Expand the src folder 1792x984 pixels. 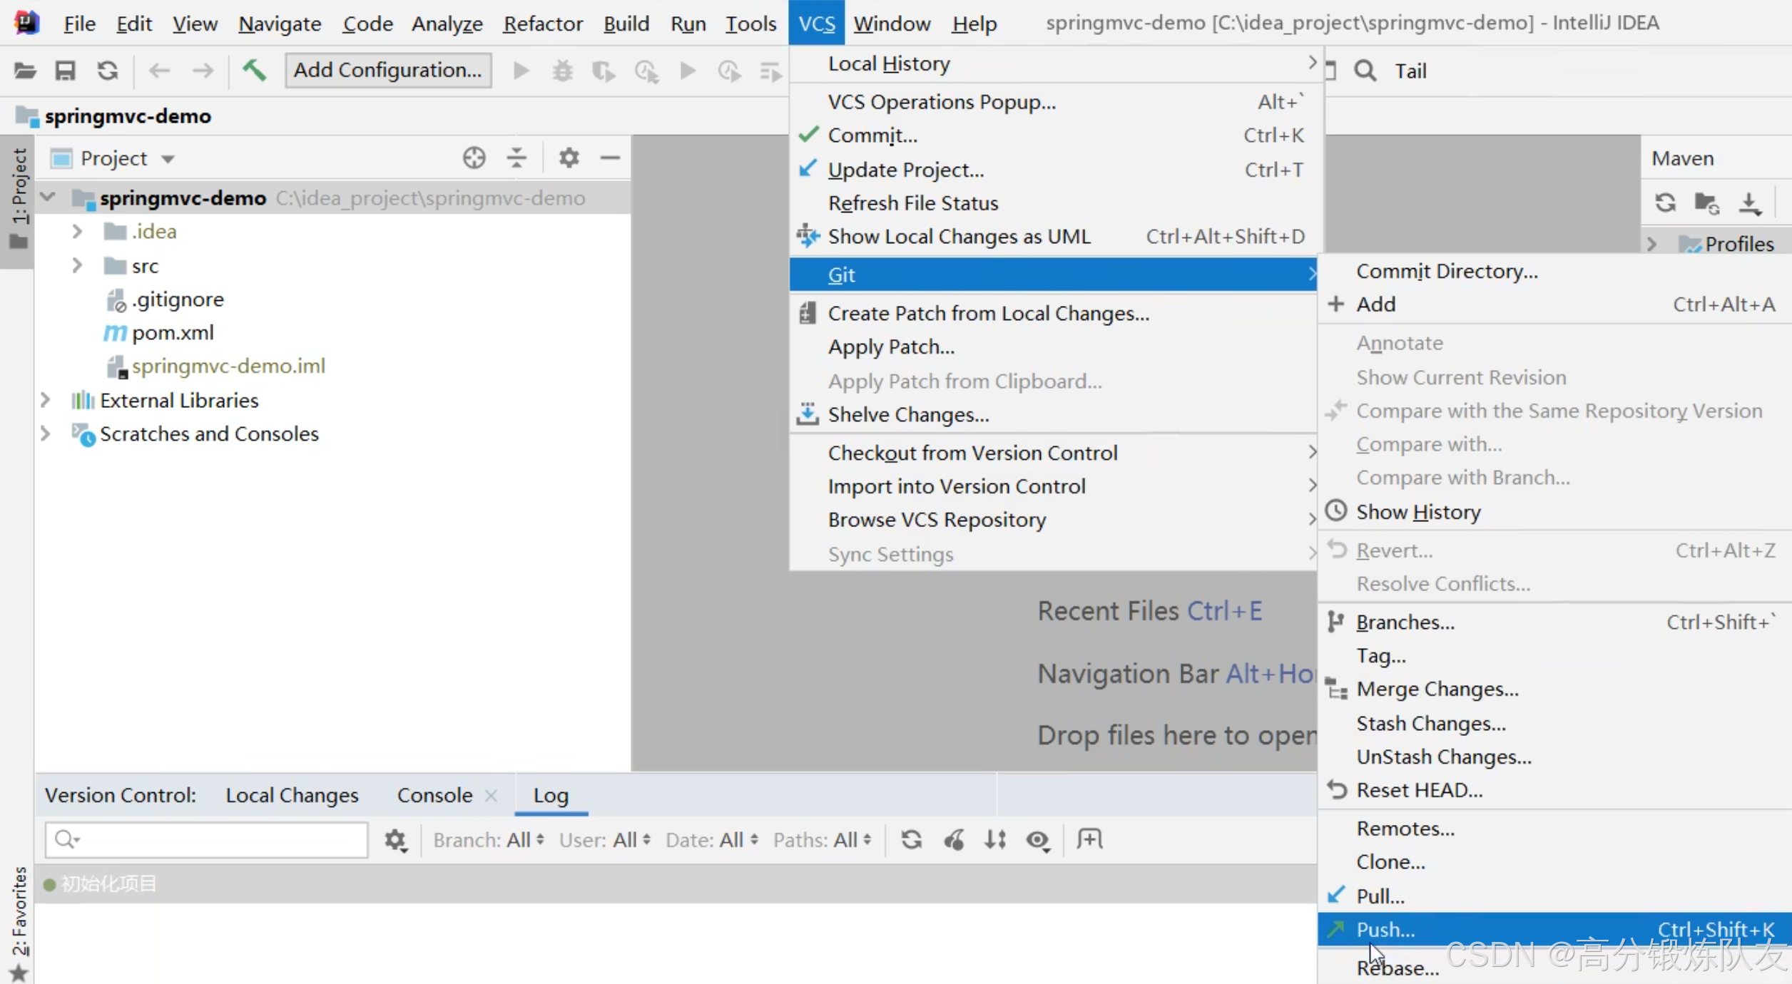pyautogui.click(x=77, y=266)
